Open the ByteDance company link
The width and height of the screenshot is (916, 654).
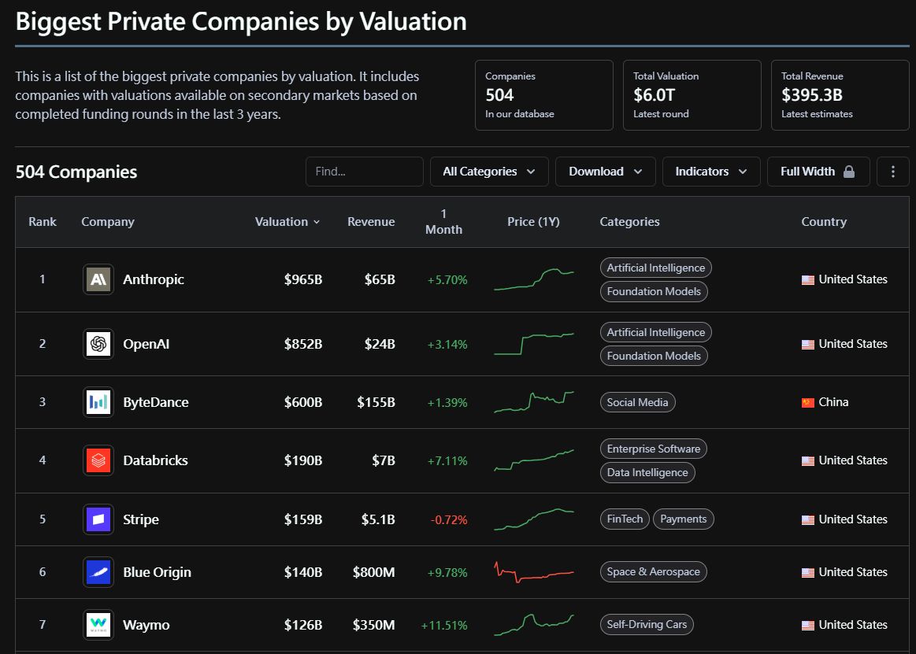pos(155,402)
